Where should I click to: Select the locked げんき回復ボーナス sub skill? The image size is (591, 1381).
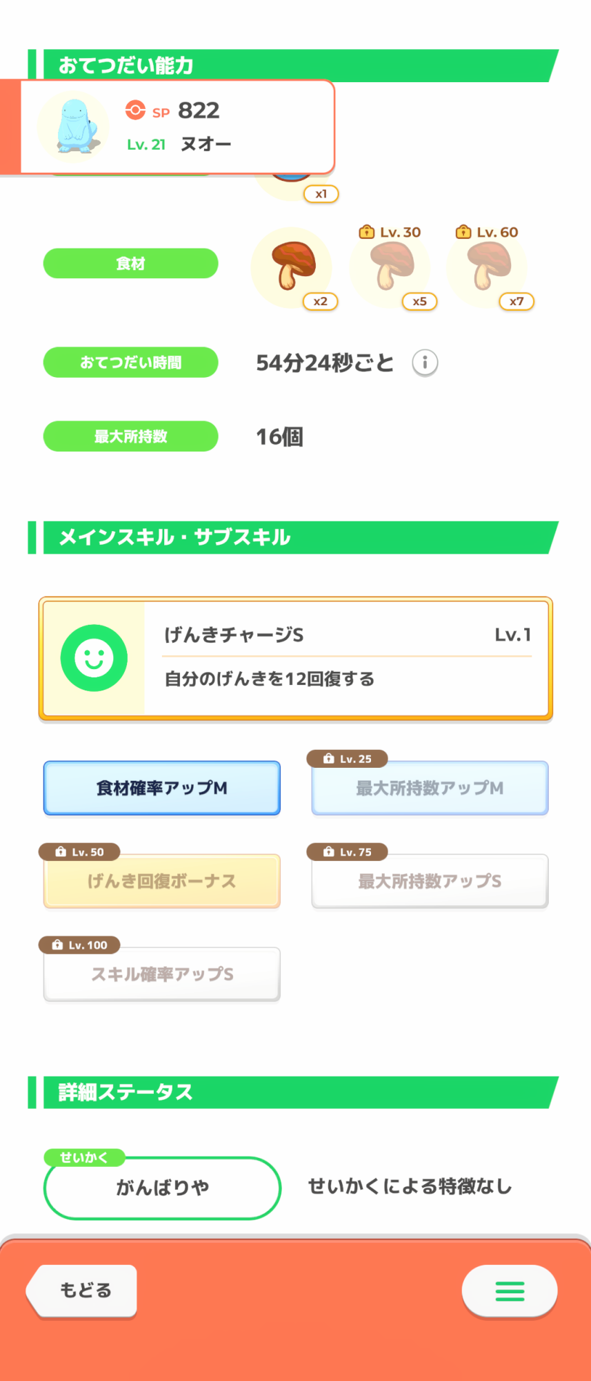(x=162, y=881)
